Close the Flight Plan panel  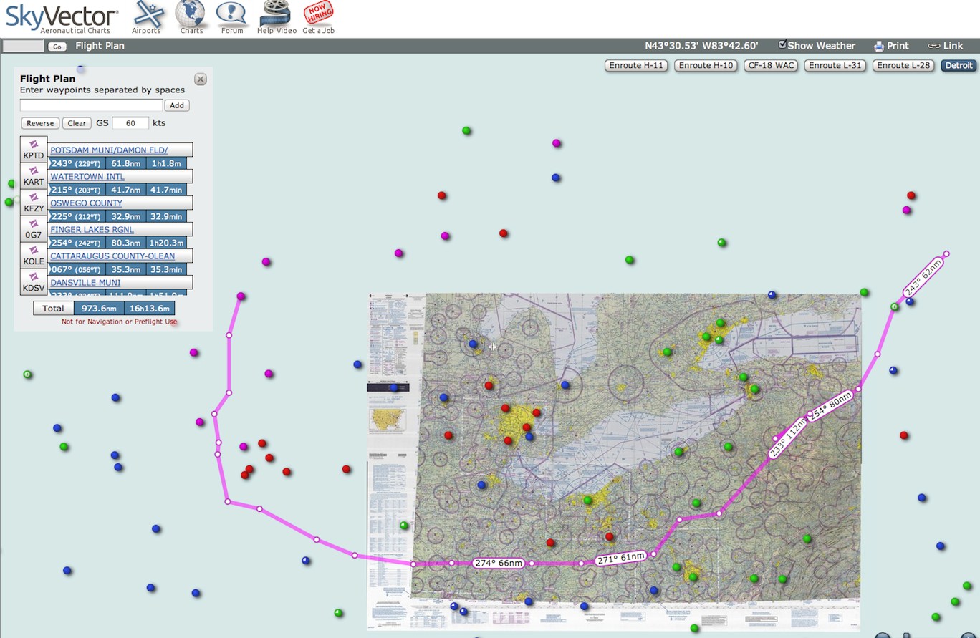pos(201,79)
